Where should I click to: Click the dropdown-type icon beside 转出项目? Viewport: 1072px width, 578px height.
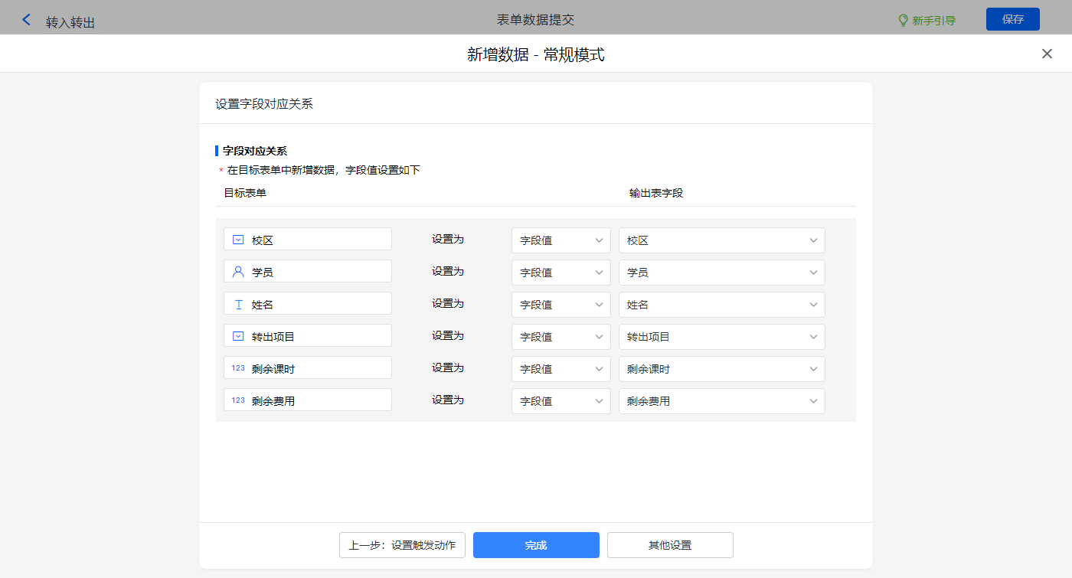coord(238,336)
